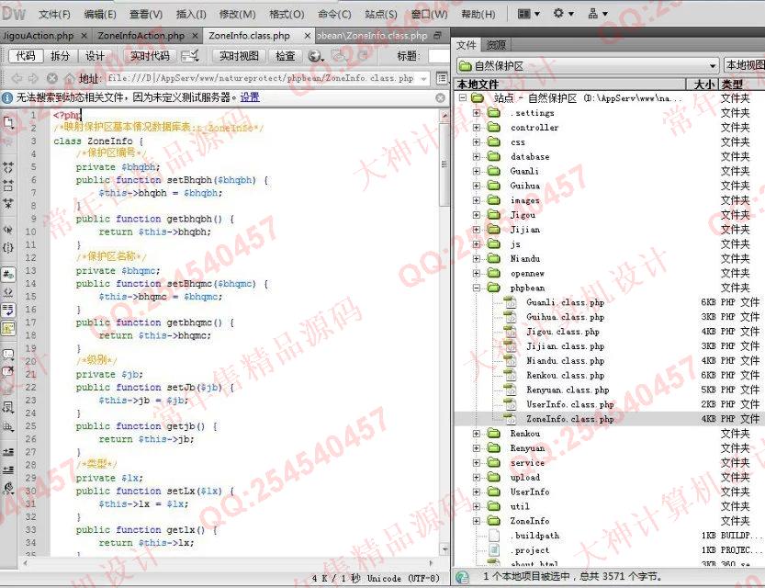The width and height of the screenshot is (765, 588).
Task: Click the Collapse Full Tag icon
Action: [x=8, y=167]
